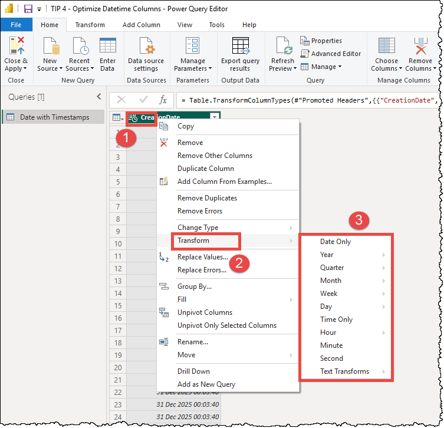Click inside the formula bar
Image resolution: width=444 pixels, height=428 pixels.
point(307,100)
